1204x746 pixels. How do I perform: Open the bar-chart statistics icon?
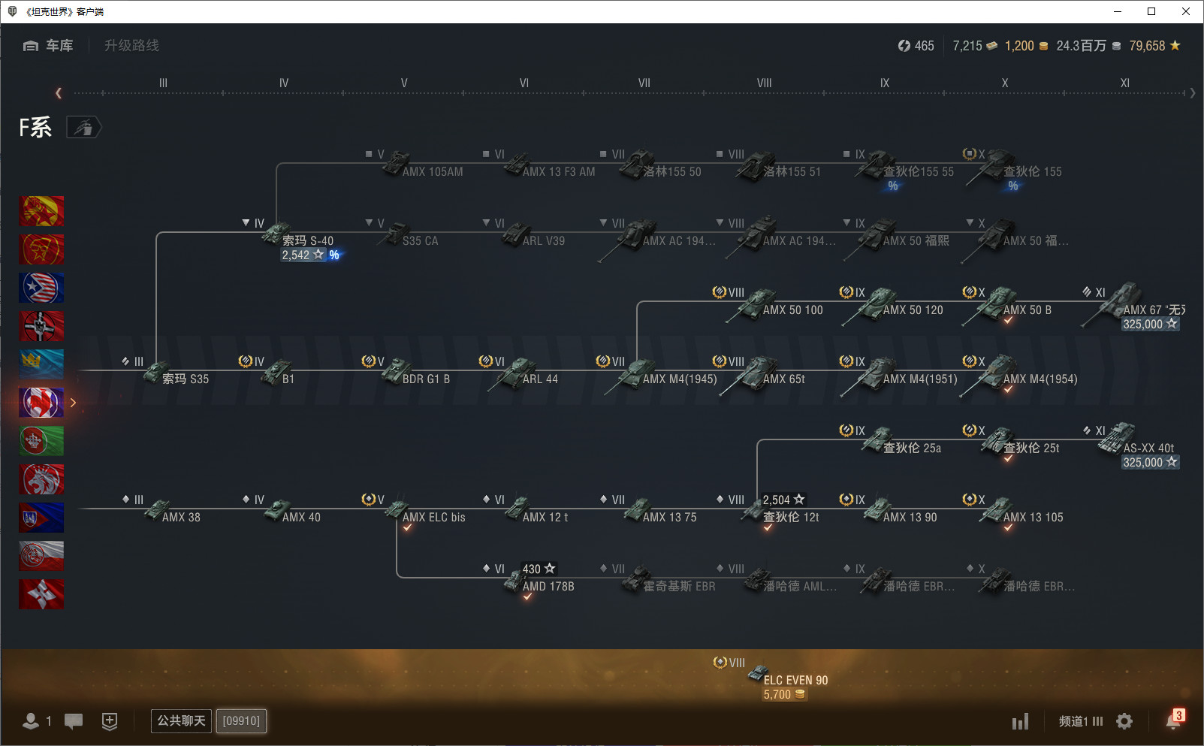(x=1020, y=722)
